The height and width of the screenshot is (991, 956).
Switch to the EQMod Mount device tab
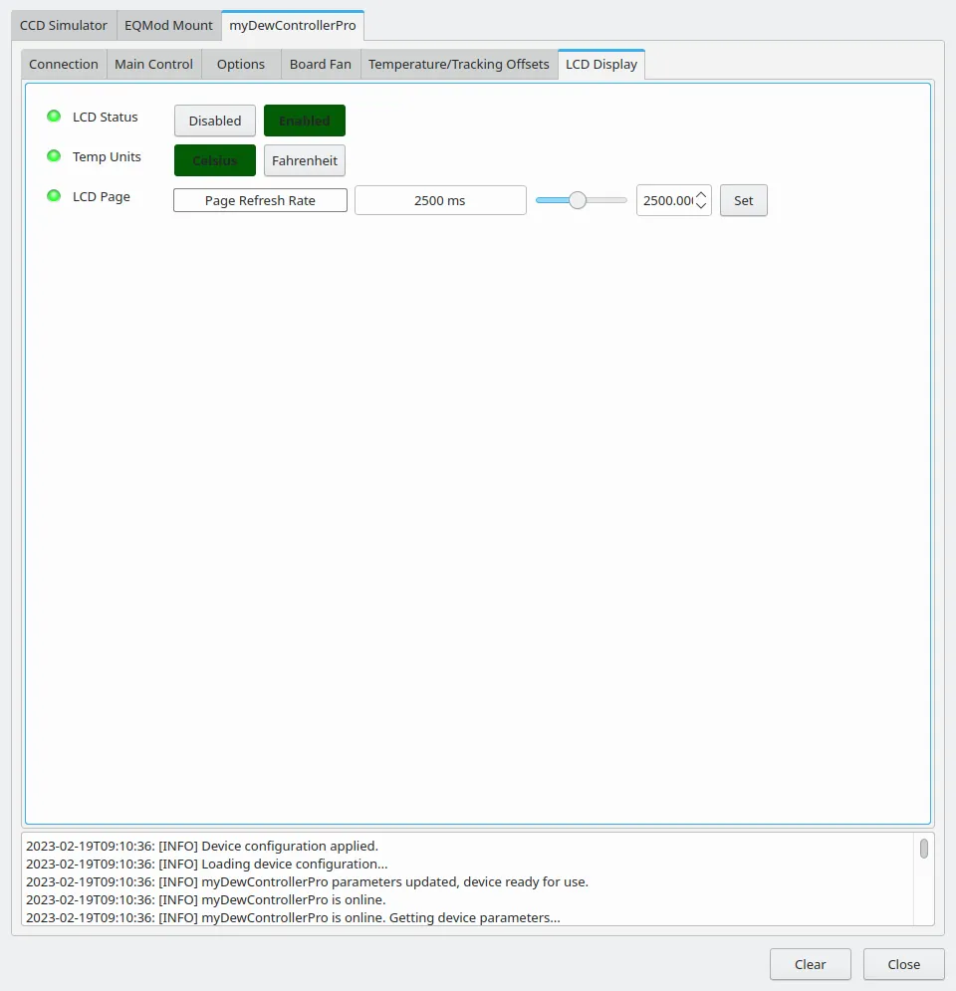pyautogui.click(x=168, y=25)
